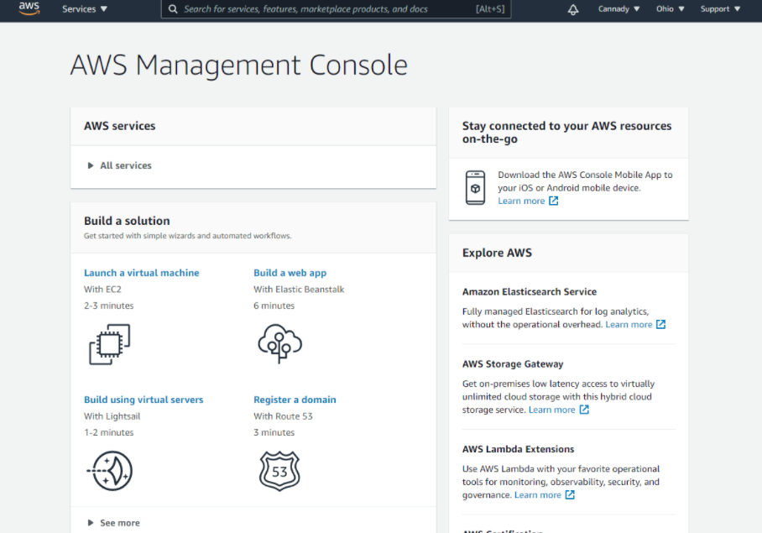Open the Launch a virtual machine link
Viewport: 762px width, 533px height.
click(142, 273)
